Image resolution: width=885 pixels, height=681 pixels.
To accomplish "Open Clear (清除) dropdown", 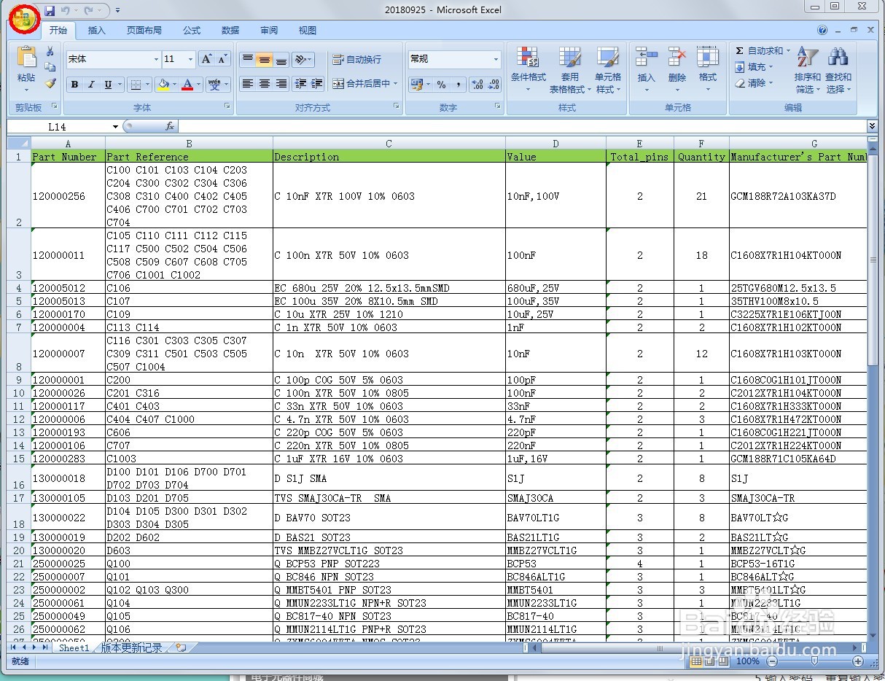I will pos(754,83).
